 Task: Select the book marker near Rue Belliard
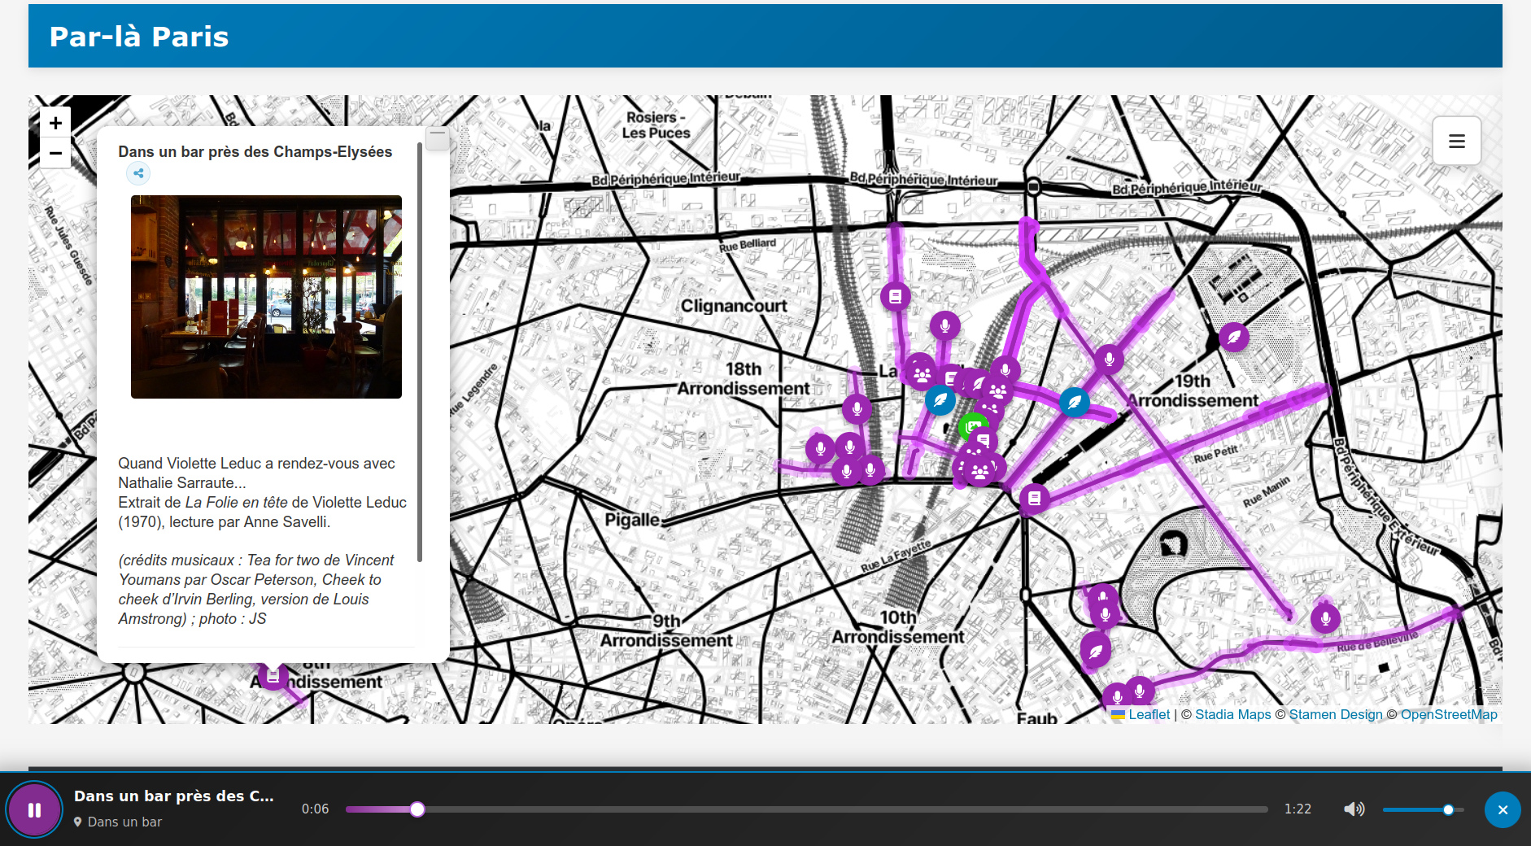click(895, 297)
